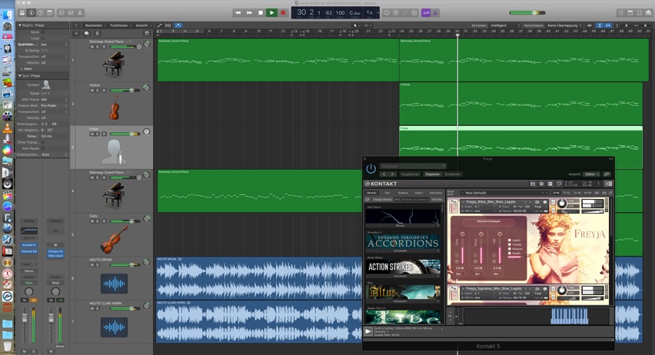
Task: Open the Note Pads button
Action: (630, 13)
